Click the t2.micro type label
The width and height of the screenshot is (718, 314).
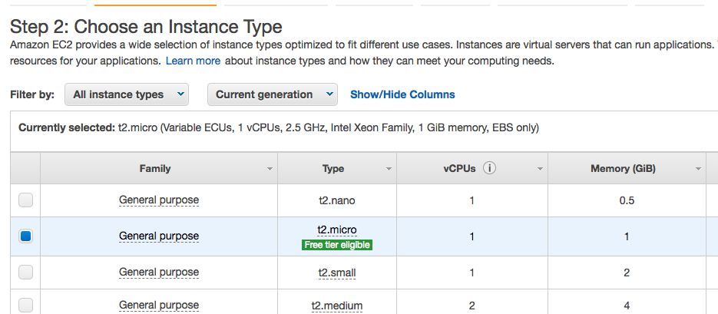point(337,230)
